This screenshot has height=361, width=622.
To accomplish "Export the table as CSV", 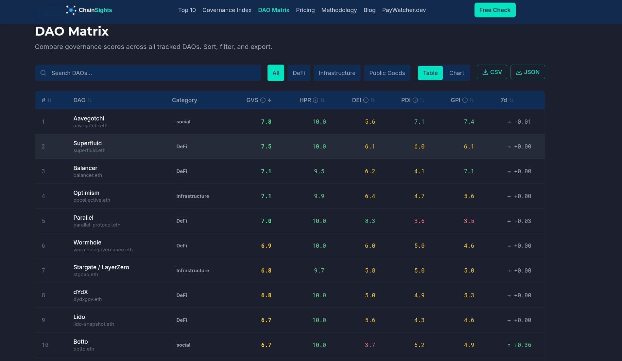I will coord(492,72).
